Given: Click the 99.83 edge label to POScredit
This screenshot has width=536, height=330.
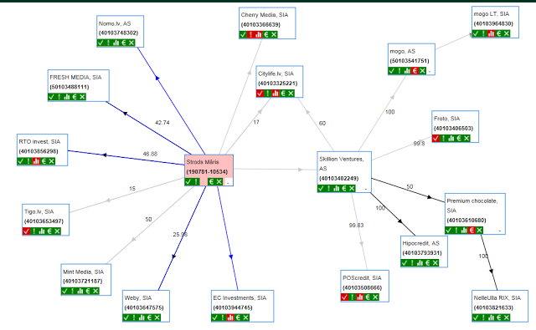Looking at the screenshot, I should tap(356, 226).
